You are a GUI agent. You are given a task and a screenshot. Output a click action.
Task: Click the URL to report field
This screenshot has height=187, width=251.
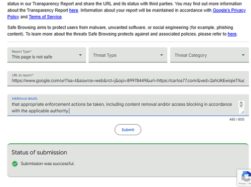pos(128,78)
